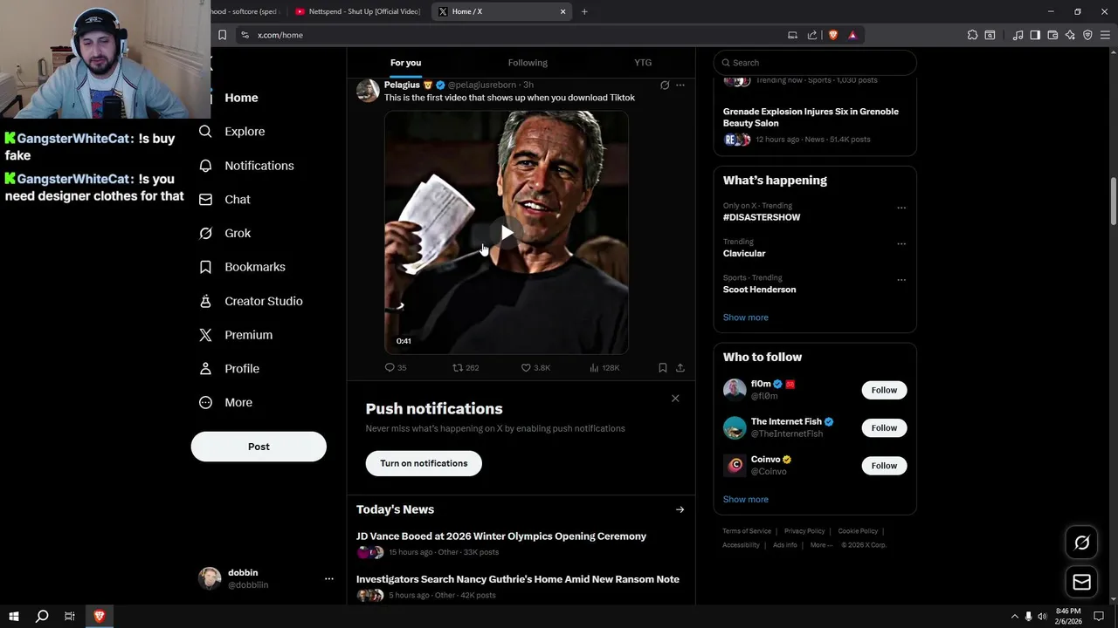
Task: Click the bookmark page icon in toolbar
Action: (222, 35)
